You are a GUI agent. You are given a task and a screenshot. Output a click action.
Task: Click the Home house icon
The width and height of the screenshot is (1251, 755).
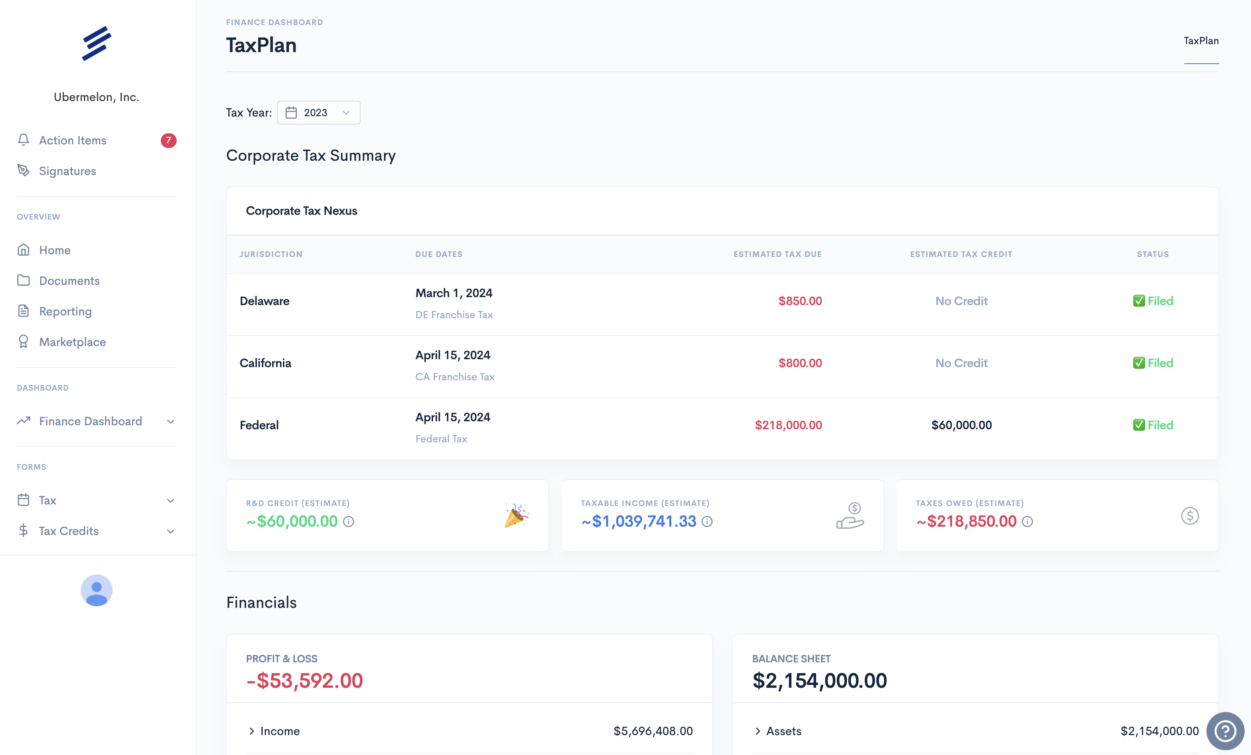(x=23, y=250)
